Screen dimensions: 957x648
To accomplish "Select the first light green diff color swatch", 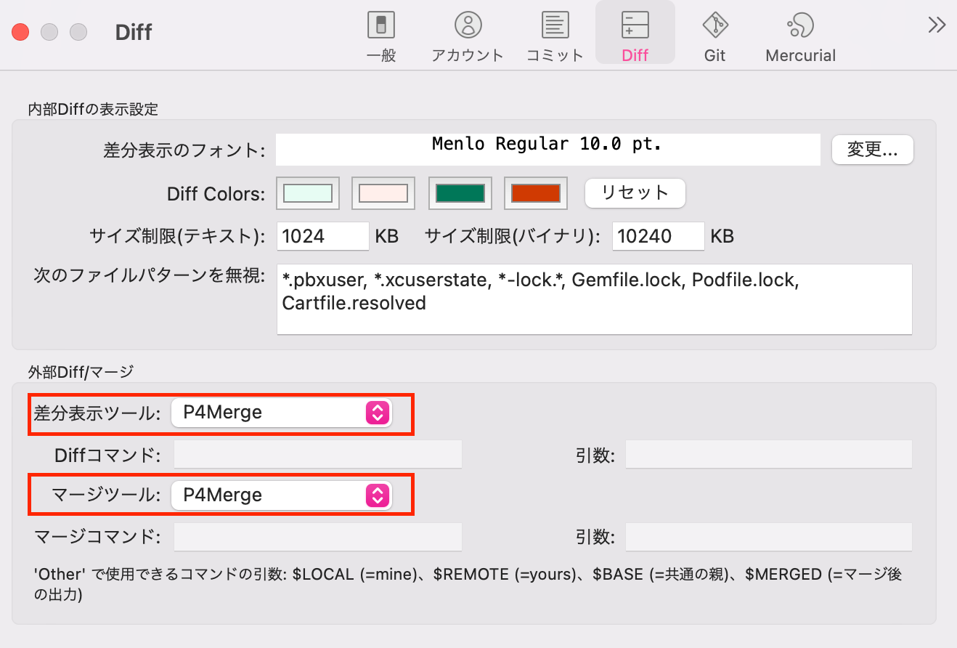I will point(307,193).
